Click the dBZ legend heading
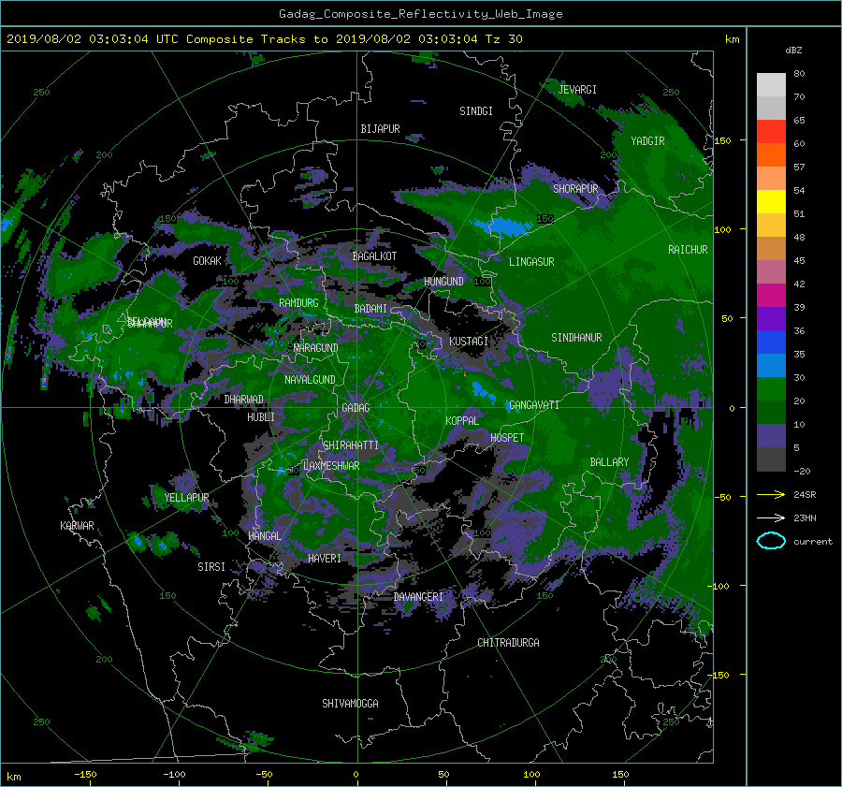The width and height of the screenshot is (842, 787). pyautogui.click(x=793, y=50)
